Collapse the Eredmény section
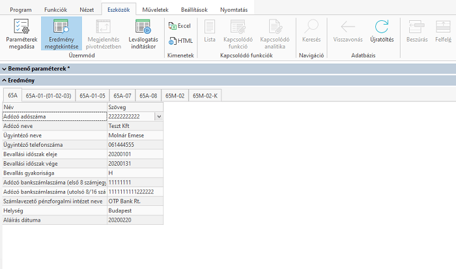456x269 pixels. point(5,80)
